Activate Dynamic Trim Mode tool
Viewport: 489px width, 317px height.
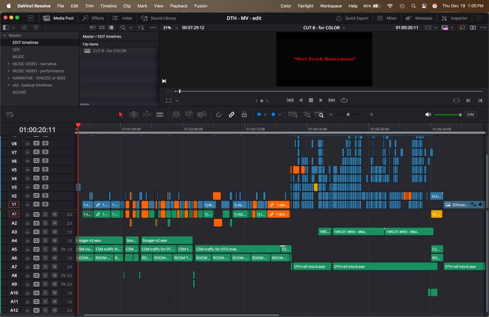147,115
